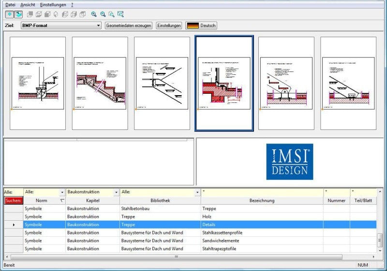Zoom in with the plus magnifier
Image resolution: width=387 pixels, height=271 pixels.
click(x=94, y=14)
